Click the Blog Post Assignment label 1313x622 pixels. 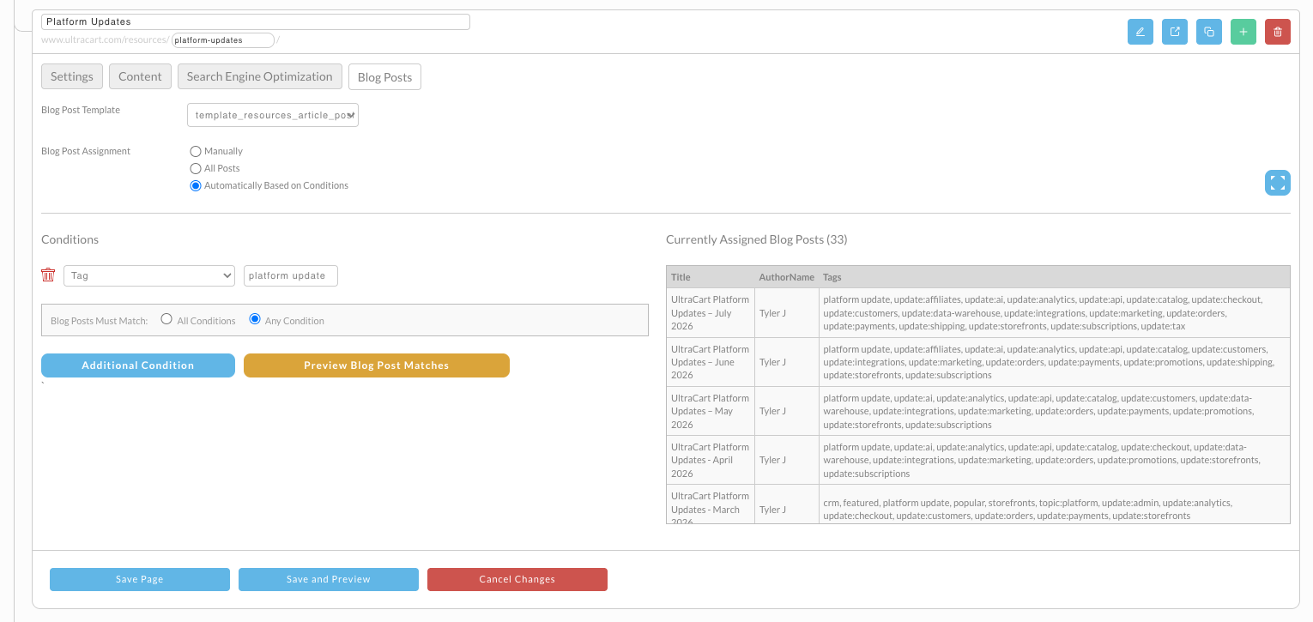click(x=86, y=151)
